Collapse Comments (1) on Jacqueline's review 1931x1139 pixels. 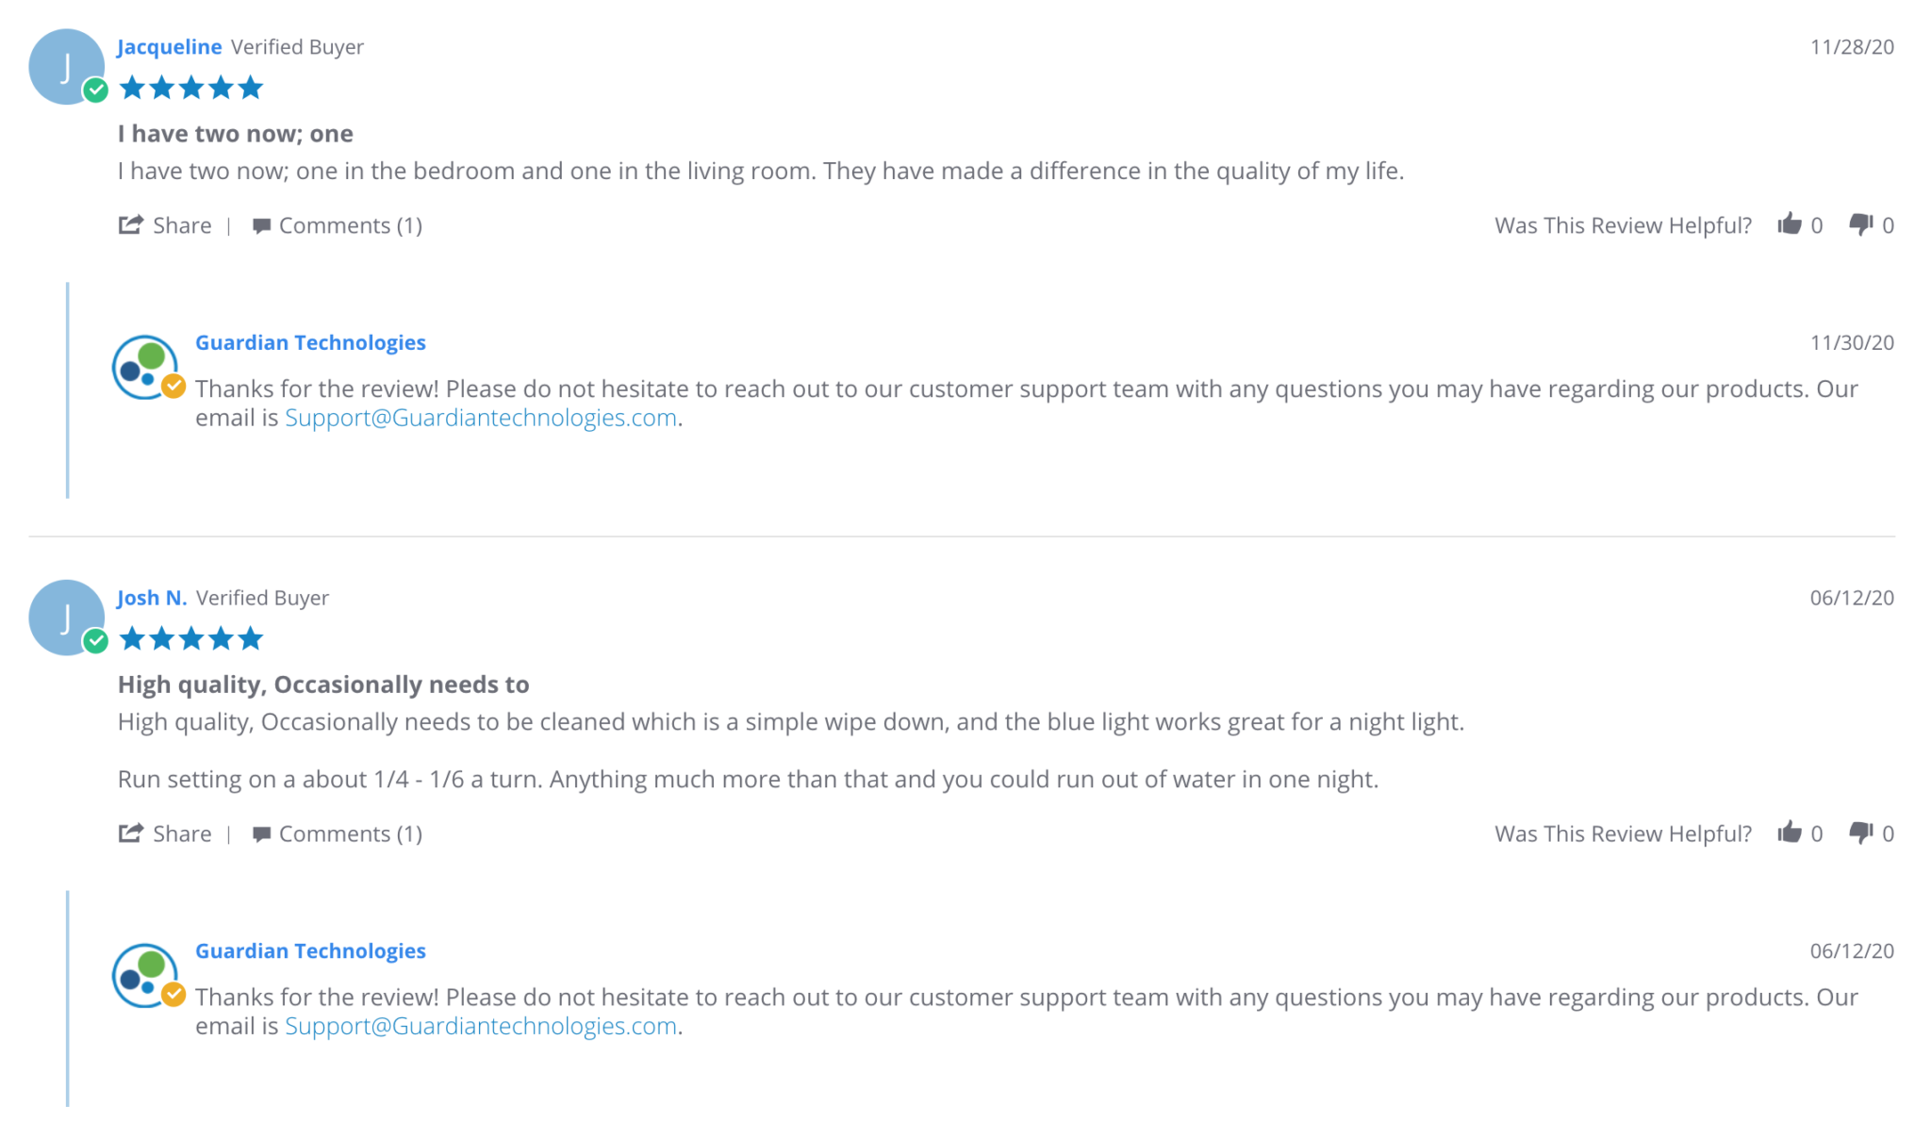click(x=350, y=225)
